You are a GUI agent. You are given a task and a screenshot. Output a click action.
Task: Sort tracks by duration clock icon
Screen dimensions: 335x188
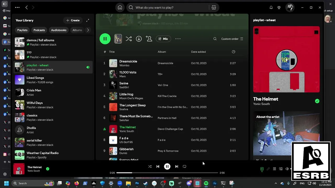[233, 52]
